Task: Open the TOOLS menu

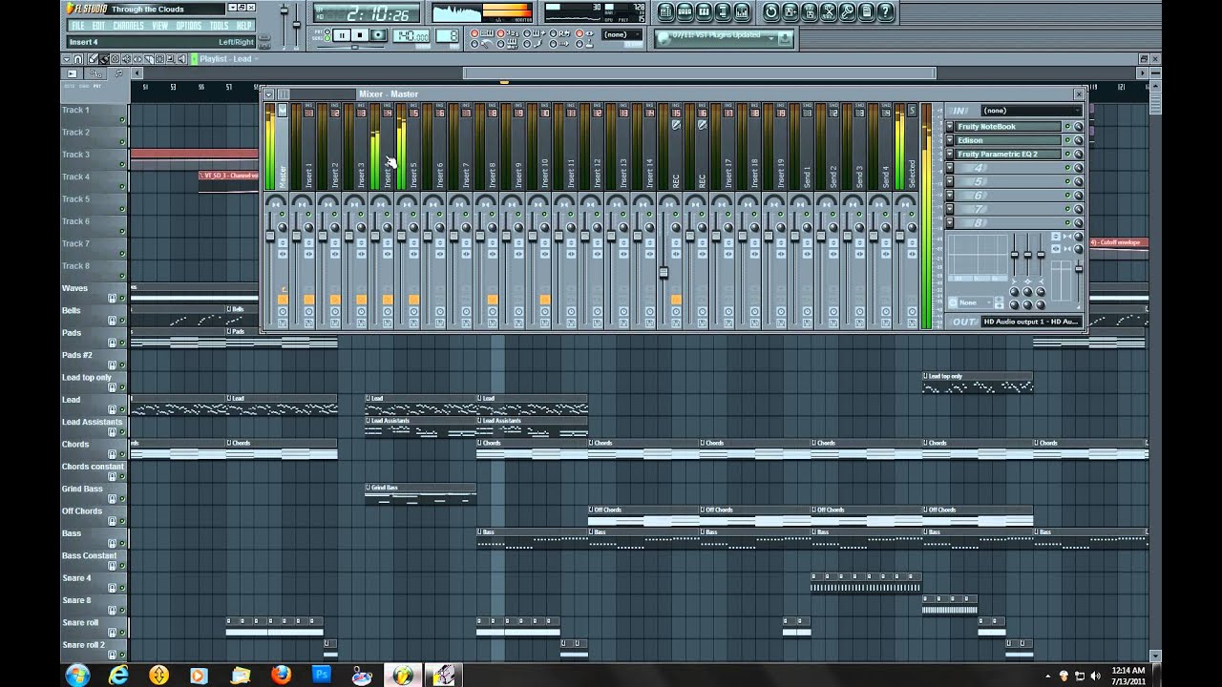Action: tap(219, 26)
